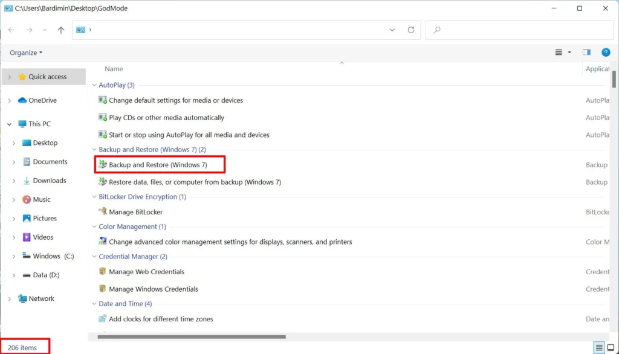Open Downloads in the sidebar
619x354 pixels.
[50, 181]
